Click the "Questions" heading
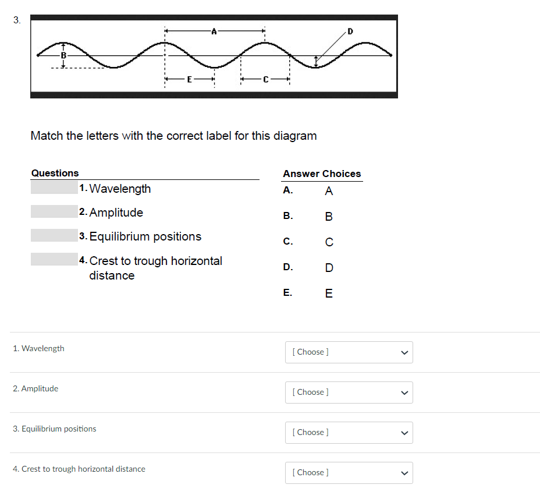 [55, 173]
